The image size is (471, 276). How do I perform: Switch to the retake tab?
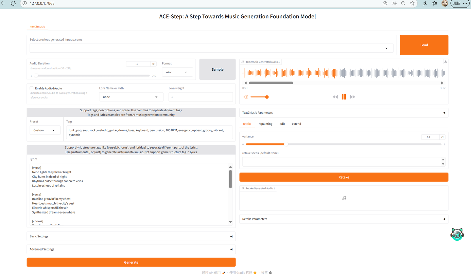pos(247,124)
